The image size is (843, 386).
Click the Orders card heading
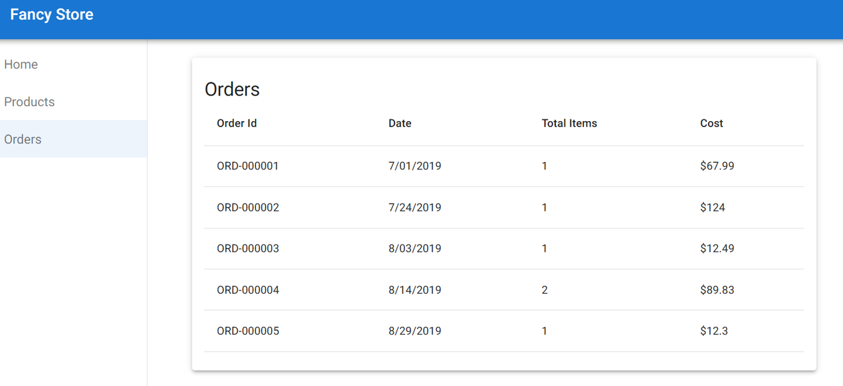click(232, 90)
